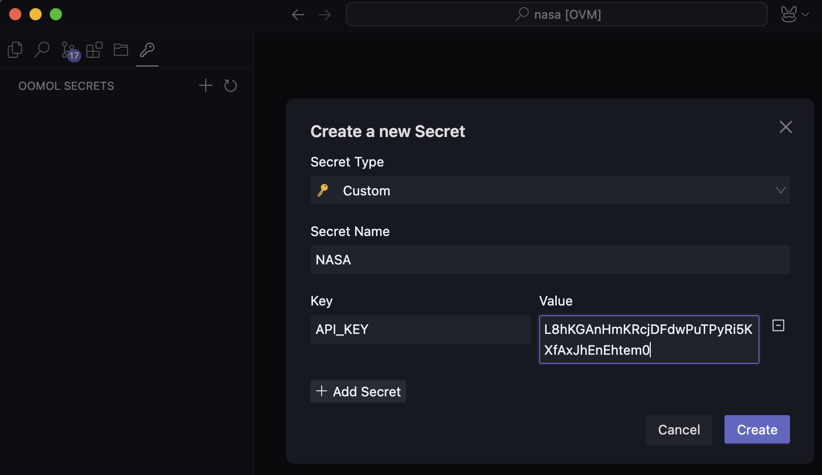Image resolution: width=822 pixels, height=475 pixels.
Task: Click the folder icon in activity bar
Action: (x=121, y=50)
